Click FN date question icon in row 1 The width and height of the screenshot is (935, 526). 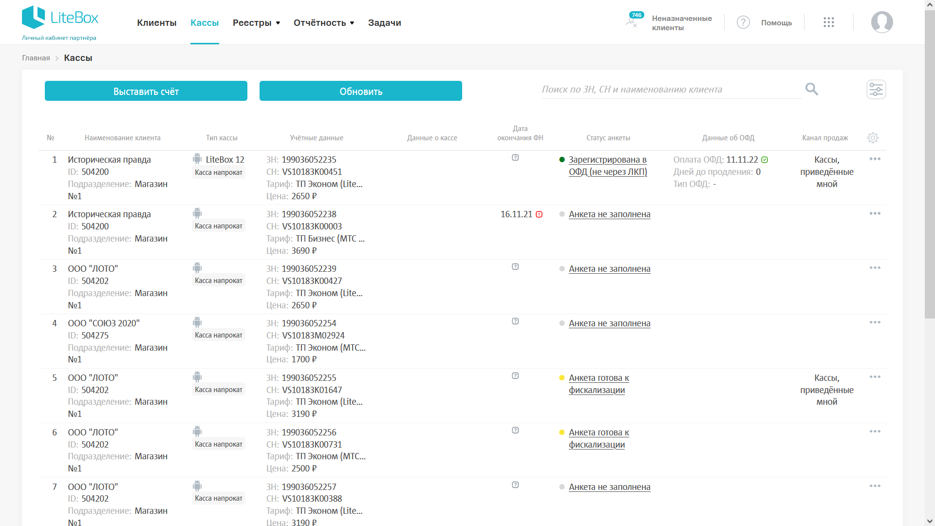(x=515, y=158)
